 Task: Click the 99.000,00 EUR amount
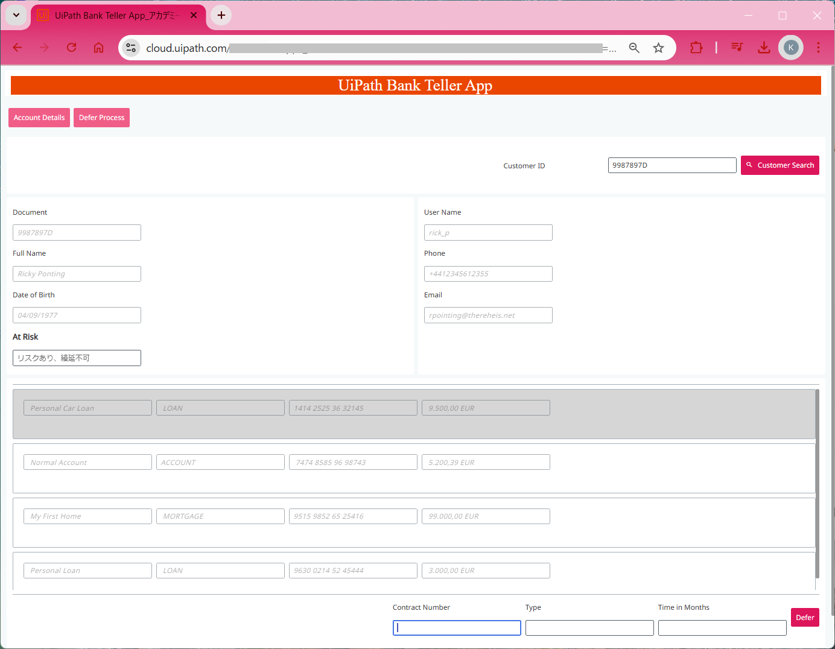[x=486, y=516]
